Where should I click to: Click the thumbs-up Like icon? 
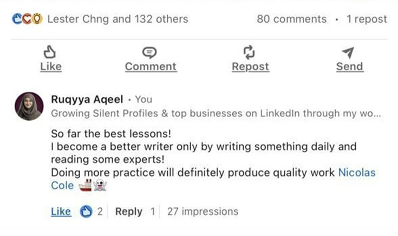coord(50,53)
